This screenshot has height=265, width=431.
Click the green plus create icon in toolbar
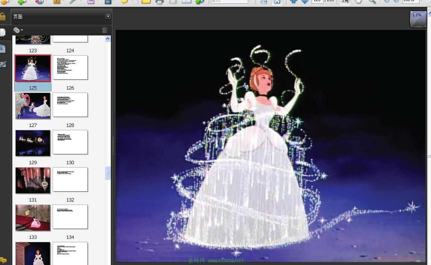pos(22,2)
